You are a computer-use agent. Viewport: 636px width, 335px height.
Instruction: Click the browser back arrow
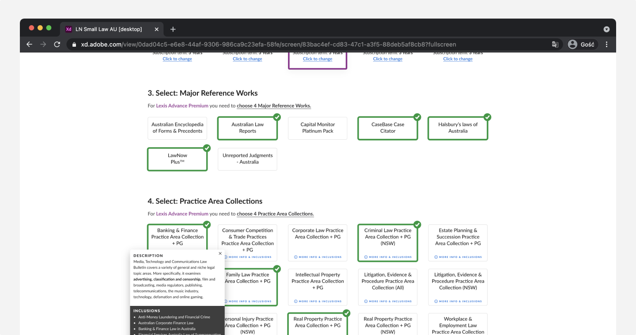[x=29, y=45]
